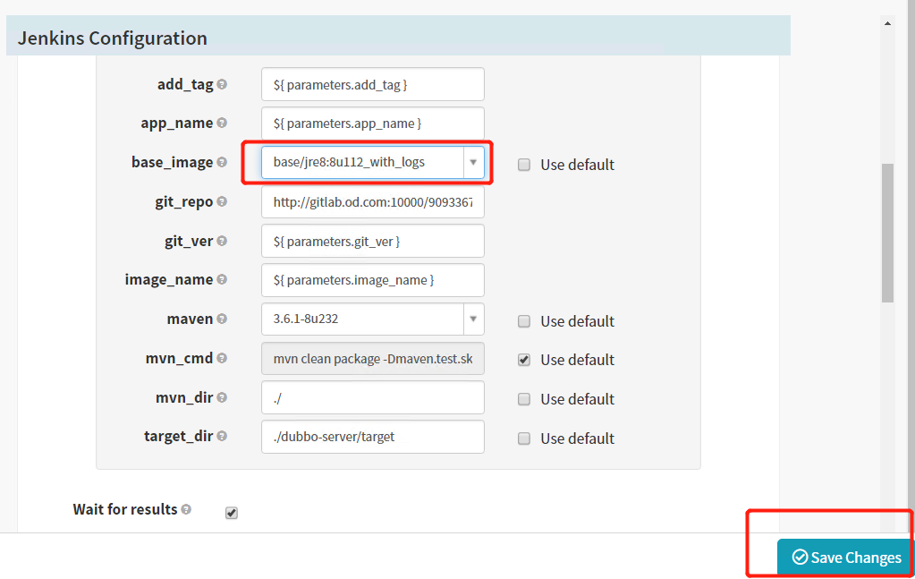
Task: Click the git_repo URL input field
Action: coord(372,202)
